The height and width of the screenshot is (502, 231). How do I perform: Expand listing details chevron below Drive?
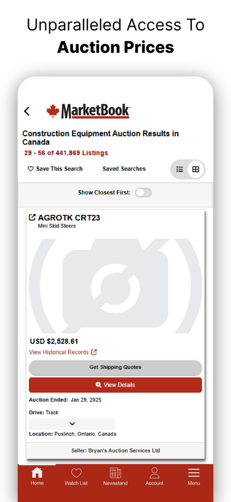click(x=72, y=424)
